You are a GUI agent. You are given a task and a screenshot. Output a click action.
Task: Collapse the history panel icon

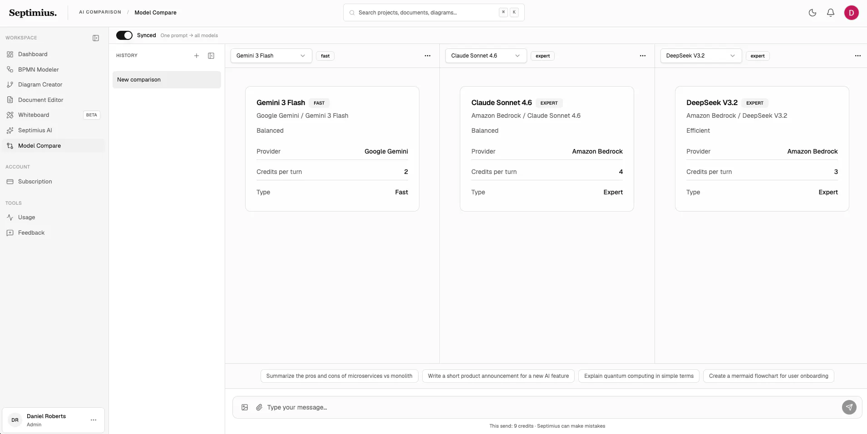point(211,56)
